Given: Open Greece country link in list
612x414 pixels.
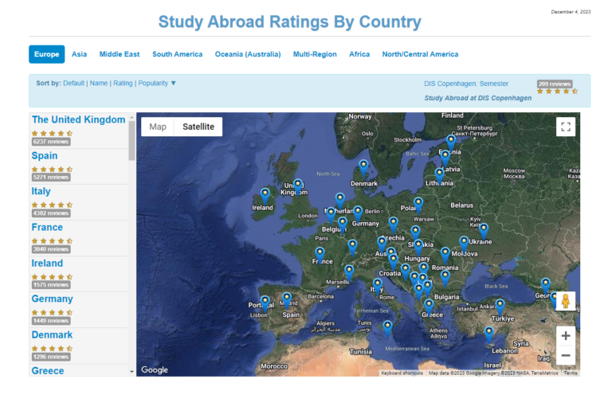Looking at the screenshot, I should pos(48,371).
